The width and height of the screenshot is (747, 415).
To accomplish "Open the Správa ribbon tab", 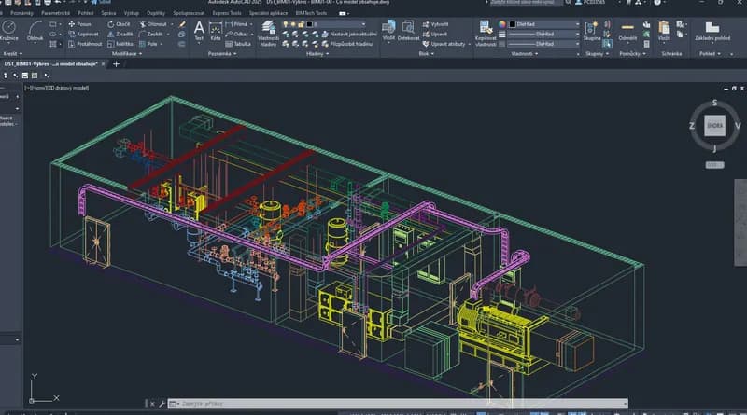I will point(108,13).
